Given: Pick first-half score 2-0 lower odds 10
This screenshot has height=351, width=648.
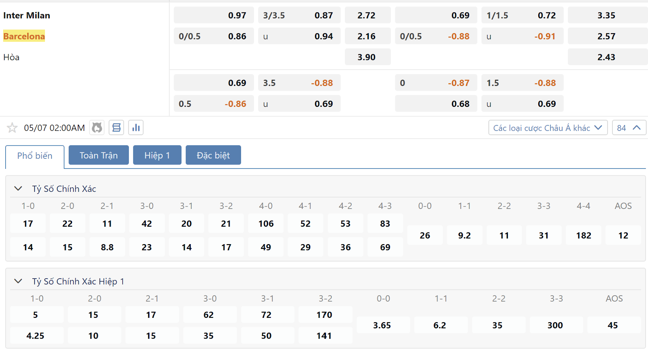Looking at the screenshot, I should 95,336.
